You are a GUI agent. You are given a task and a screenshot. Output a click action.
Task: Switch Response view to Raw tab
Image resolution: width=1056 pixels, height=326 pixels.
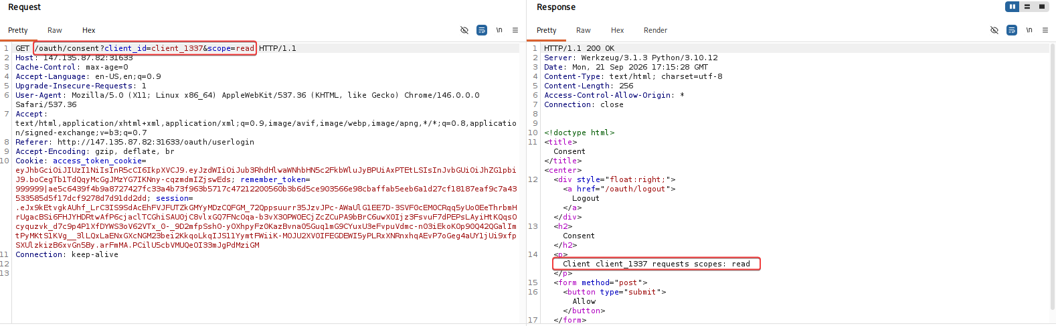[x=584, y=30]
